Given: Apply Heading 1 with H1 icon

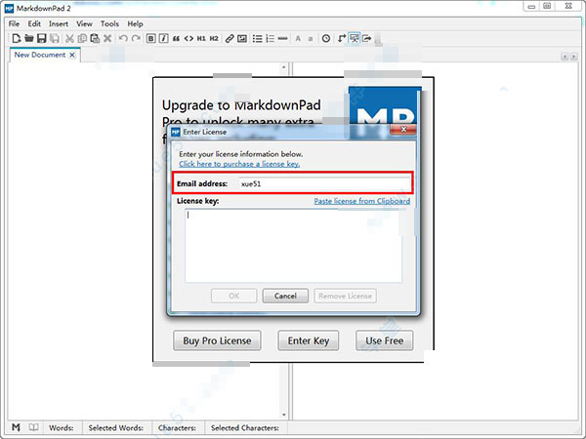Looking at the screenshot, I should pos(201,38).
